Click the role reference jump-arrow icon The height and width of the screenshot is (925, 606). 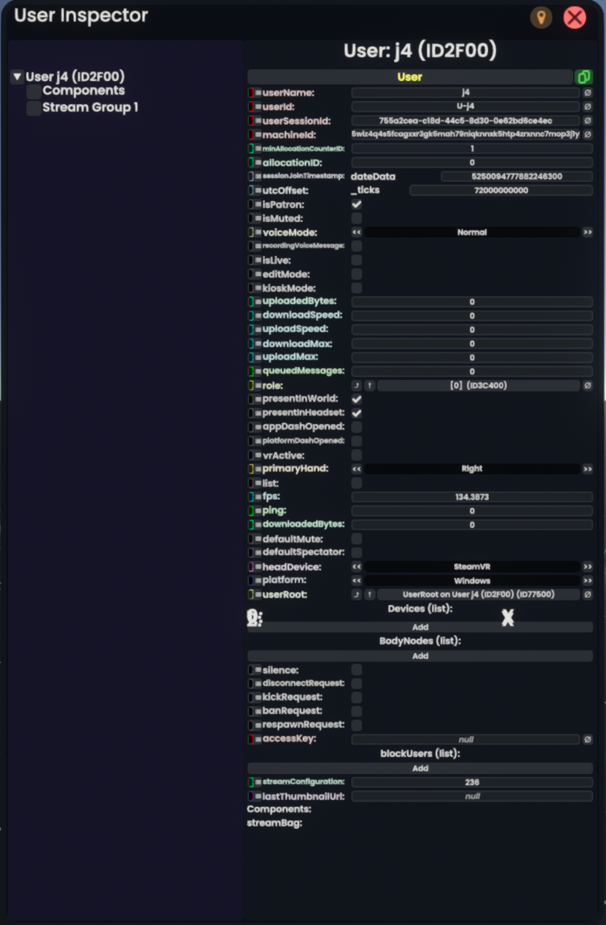click(357, 385)
